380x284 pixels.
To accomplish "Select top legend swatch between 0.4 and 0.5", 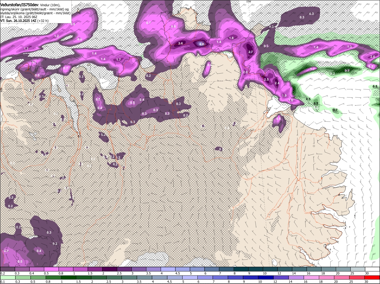I will click(x=37, y=269).
